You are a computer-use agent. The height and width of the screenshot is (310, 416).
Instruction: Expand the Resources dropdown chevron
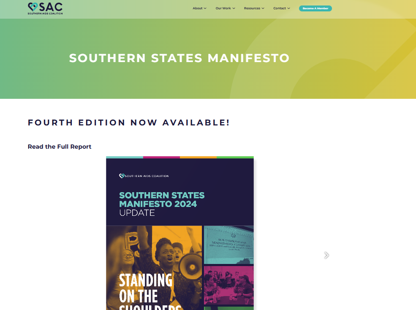[263, 8]
